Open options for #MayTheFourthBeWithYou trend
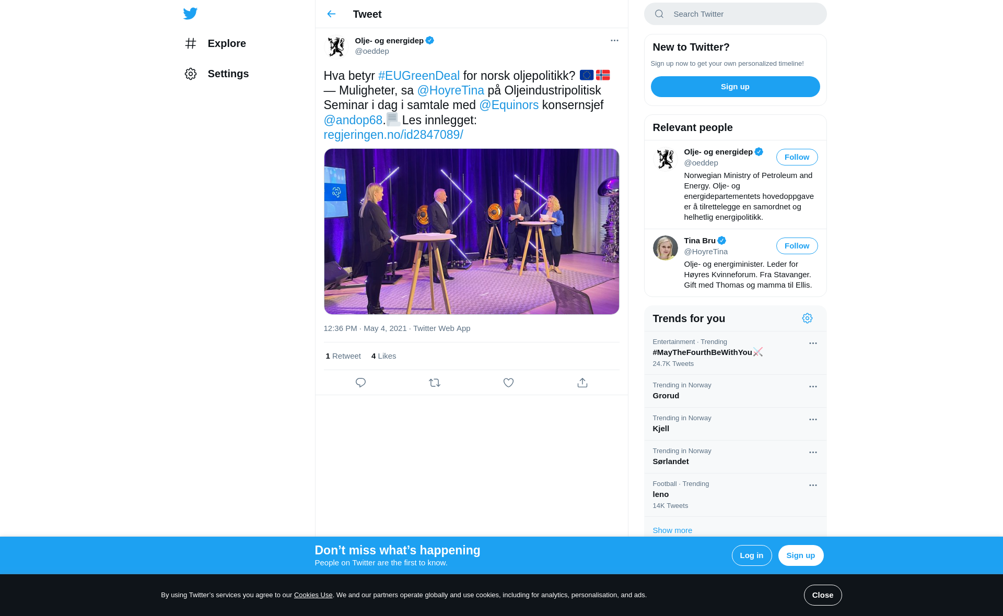This screenshot has width=1003, height=616. (813, 343)
